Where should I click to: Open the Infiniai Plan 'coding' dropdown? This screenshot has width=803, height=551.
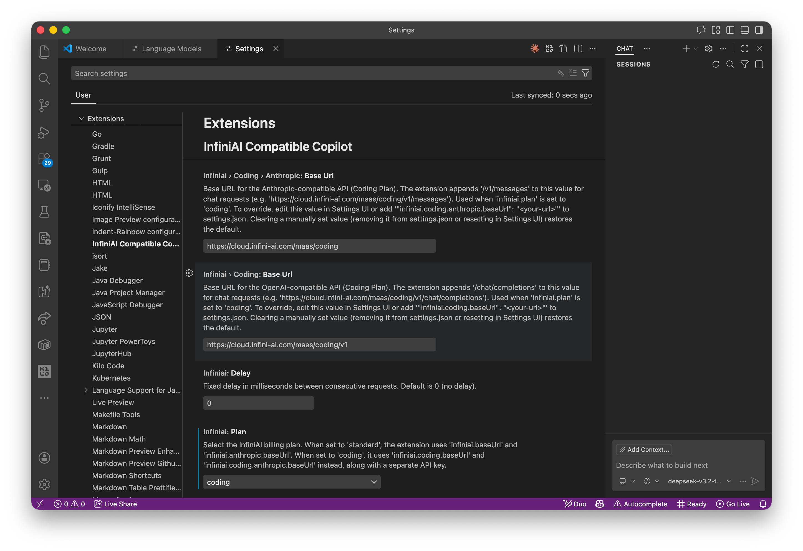292,482
